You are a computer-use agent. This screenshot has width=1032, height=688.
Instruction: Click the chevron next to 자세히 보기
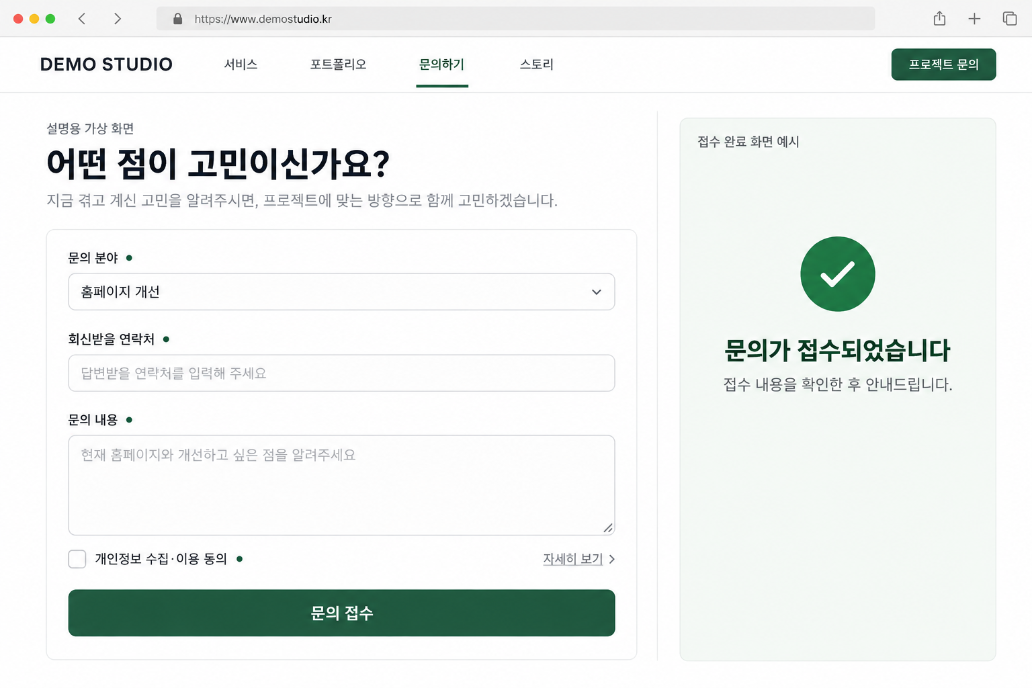tap(611, 559)
